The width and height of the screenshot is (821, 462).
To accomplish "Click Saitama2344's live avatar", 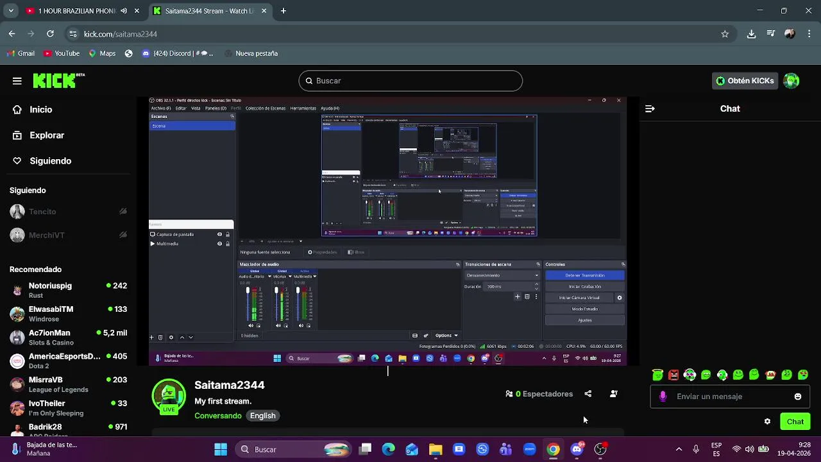I will coord(169,397).
